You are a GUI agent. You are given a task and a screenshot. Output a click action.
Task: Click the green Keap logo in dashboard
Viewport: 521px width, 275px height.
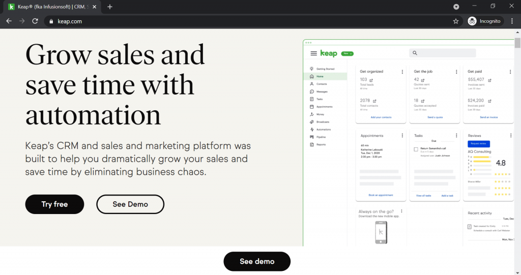pos(329,53)
